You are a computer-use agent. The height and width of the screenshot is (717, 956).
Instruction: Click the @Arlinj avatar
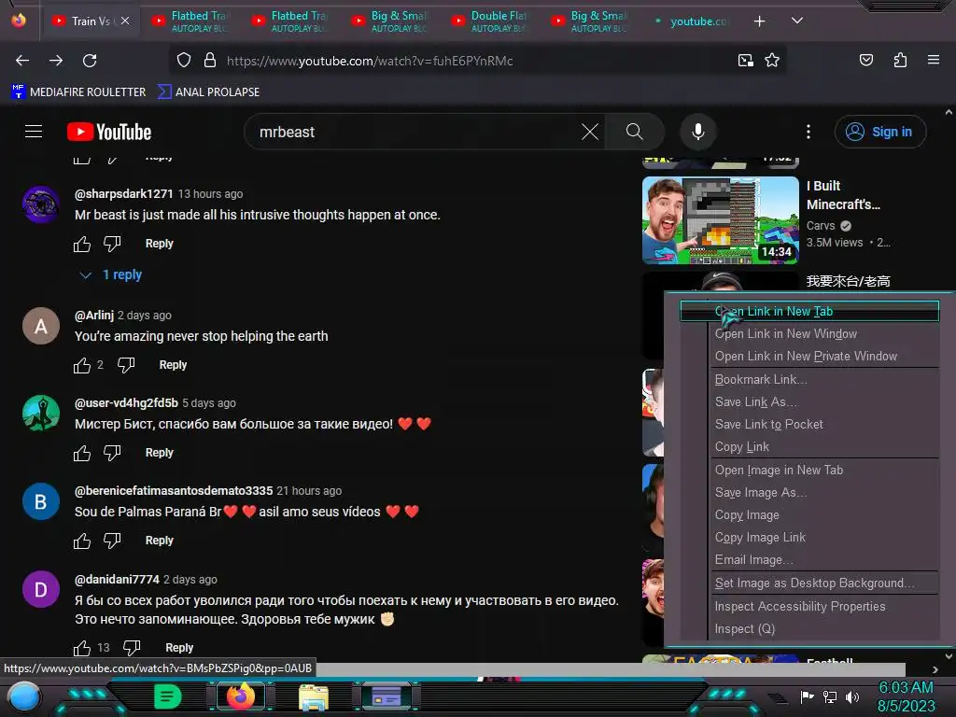pos(41,326)
